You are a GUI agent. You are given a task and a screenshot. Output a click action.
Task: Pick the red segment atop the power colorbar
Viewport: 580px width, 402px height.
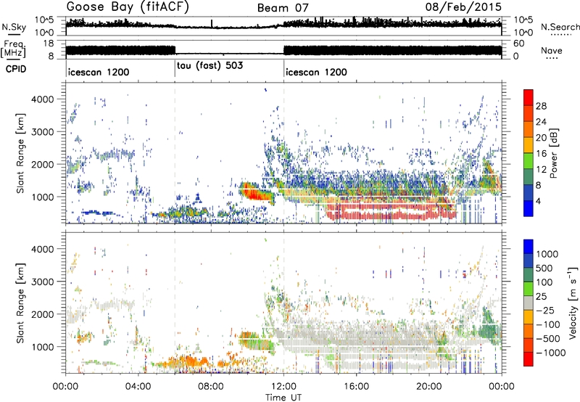click(529, 98)
